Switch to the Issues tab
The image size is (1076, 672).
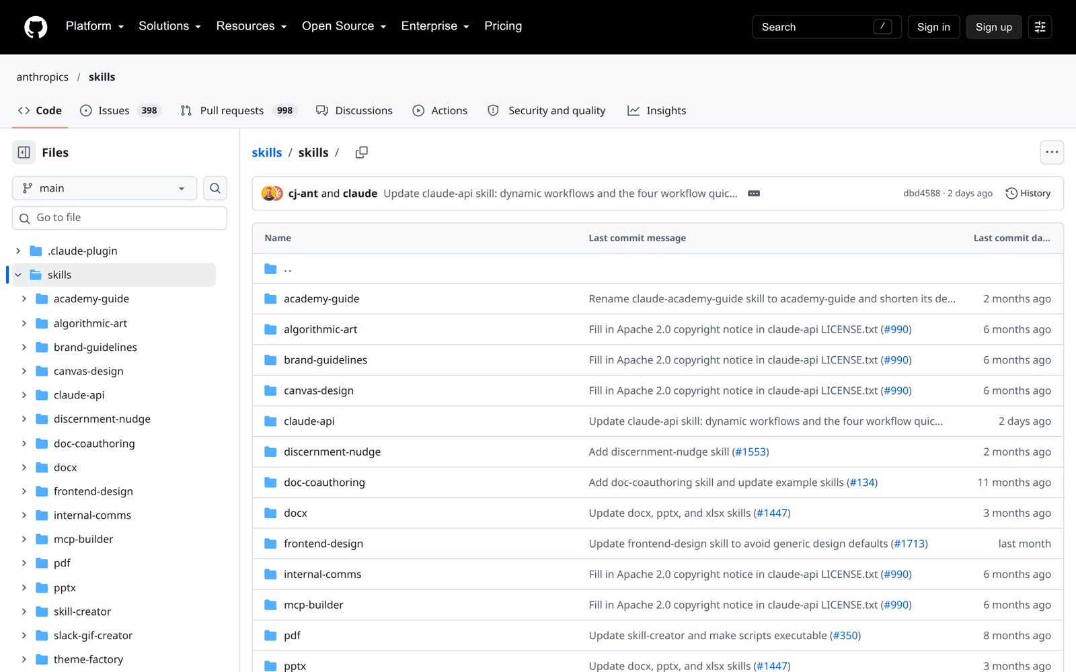(x=120, y=110)
